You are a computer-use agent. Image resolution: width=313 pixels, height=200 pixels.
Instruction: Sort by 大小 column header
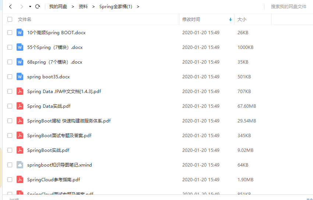point(242,19)
